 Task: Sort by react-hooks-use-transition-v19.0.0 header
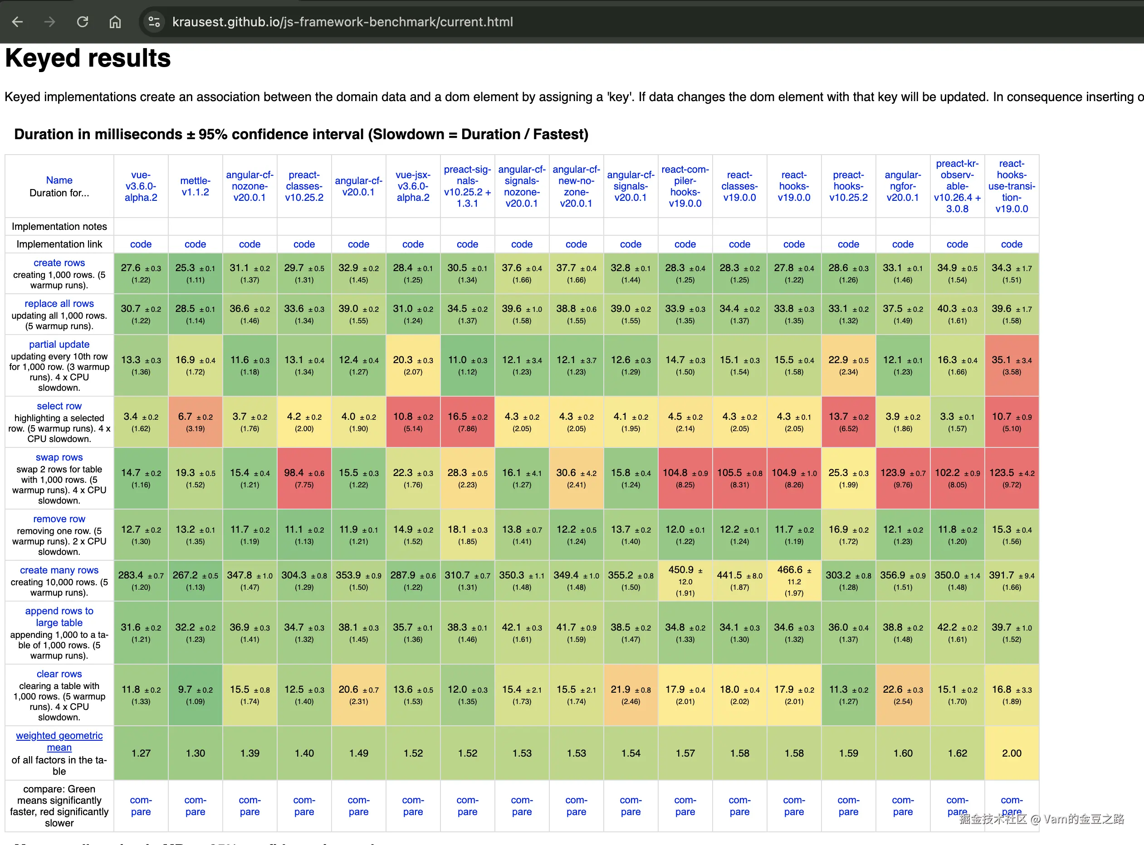1011,186
